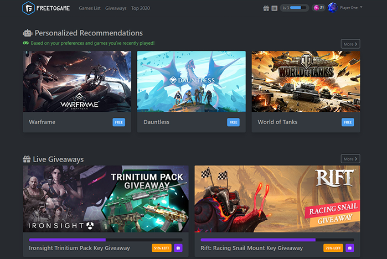Image resolution: width=387 pixels, height=259 pixels.
Task: Open the Ironsight Trinitium Pack giveaway banner
Action: coord(106,199)
